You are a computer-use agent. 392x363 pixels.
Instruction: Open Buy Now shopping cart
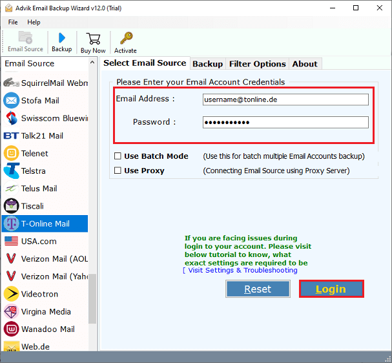[93, 39]
